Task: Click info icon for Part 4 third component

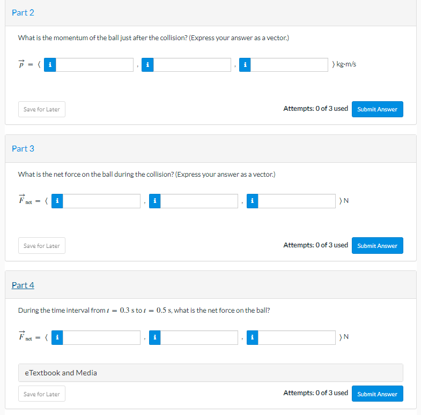Action: (x=252, y=337)
